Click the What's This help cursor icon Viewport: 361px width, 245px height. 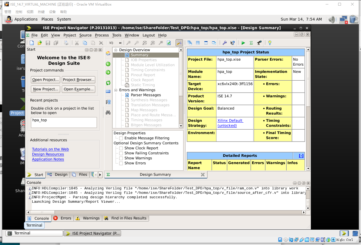click(x=233, y=43)
